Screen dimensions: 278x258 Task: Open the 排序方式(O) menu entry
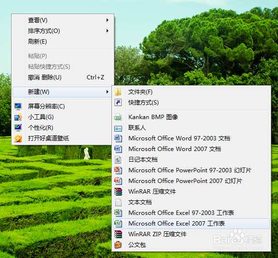[x=63, y=31]
